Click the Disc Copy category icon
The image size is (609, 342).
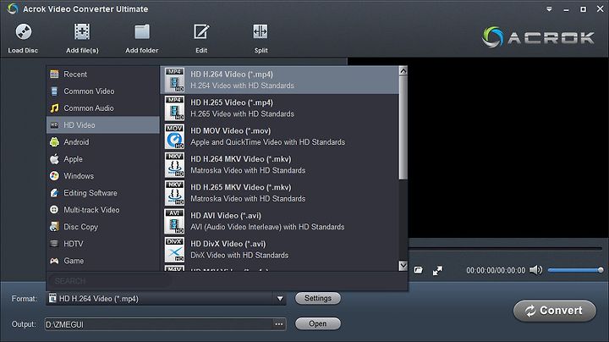point(54,227)
